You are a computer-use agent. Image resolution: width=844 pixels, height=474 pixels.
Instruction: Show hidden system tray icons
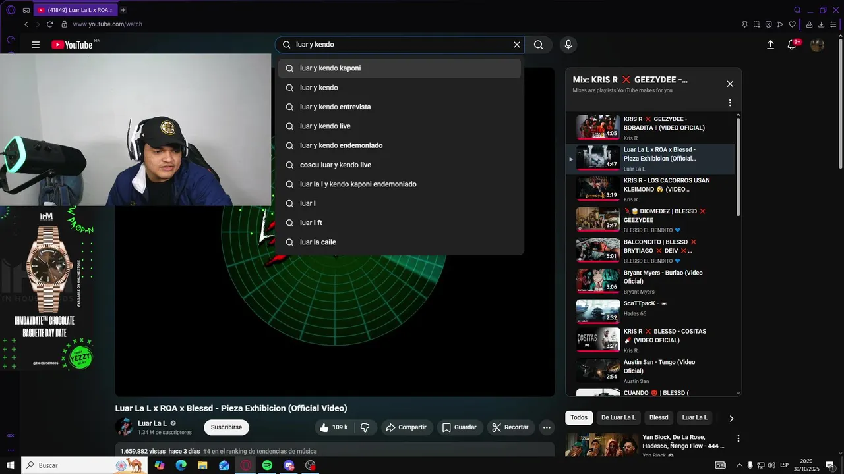pyautogui.click(x=739, y=465)
